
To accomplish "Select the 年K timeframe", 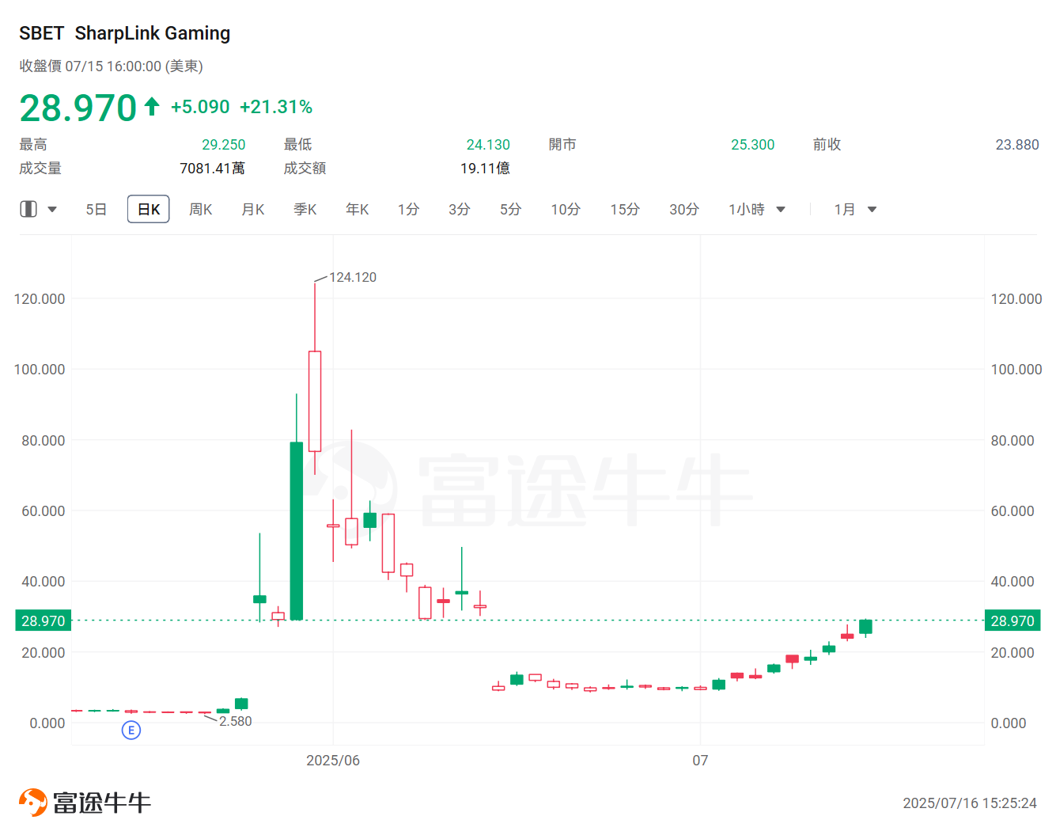I will pyautogui.click(x=357, y=210).
